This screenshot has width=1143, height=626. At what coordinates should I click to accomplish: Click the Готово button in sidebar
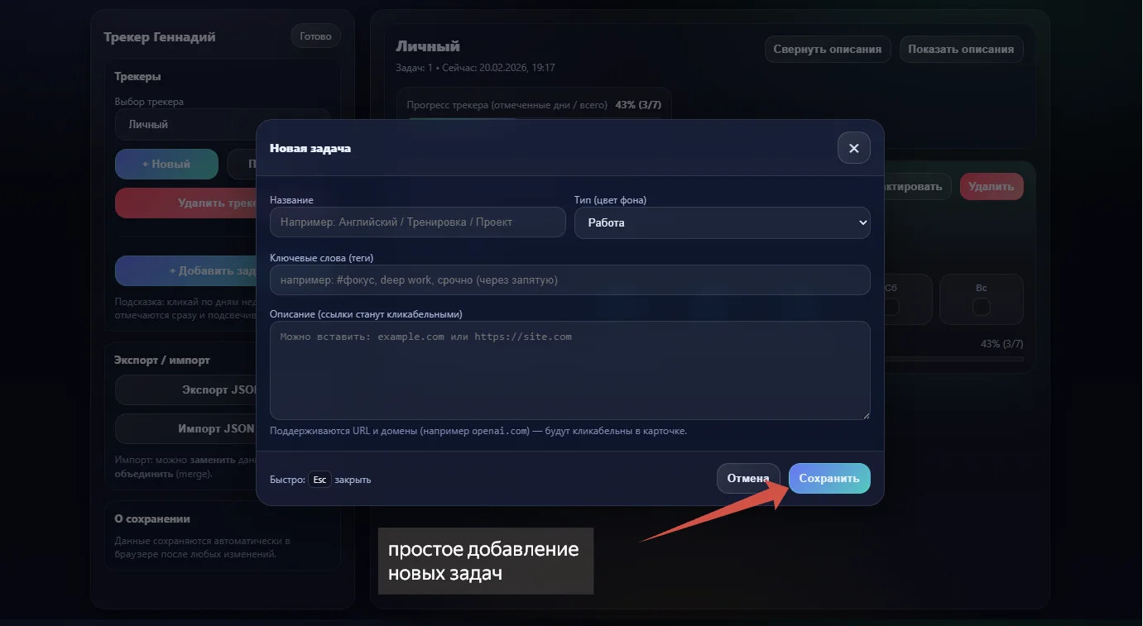point(316,36)
